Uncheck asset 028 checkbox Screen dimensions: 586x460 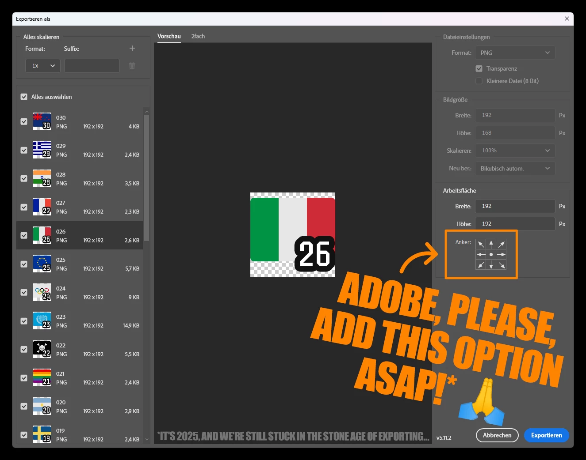coord(24,179)
